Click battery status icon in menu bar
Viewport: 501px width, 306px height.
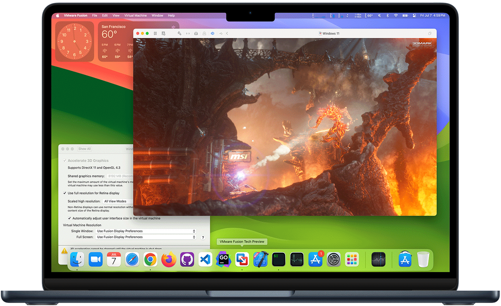click(405, 15)
